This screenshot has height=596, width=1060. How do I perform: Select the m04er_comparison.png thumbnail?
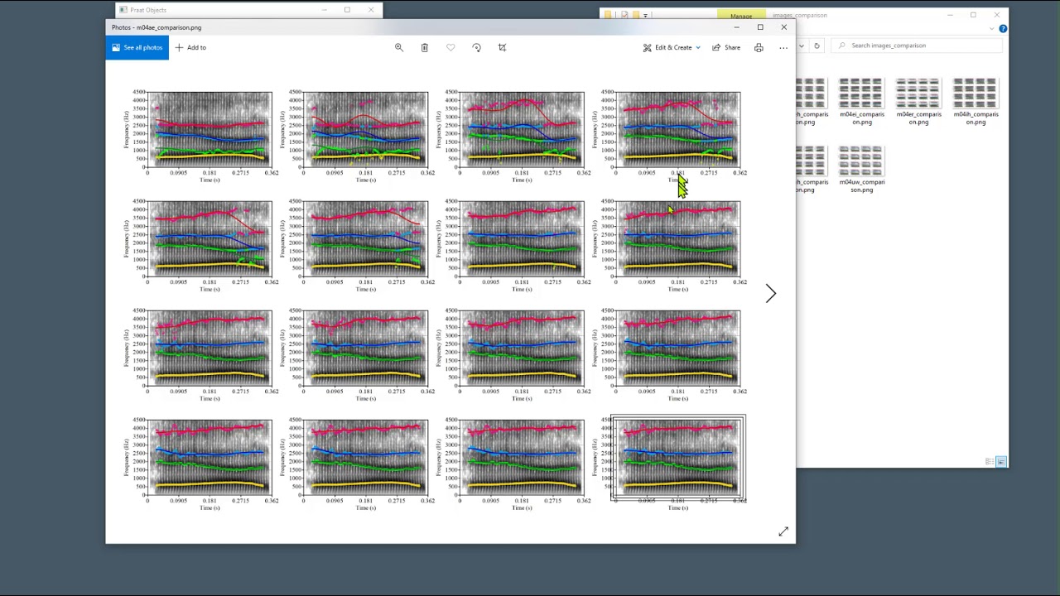tap(918, 101)
